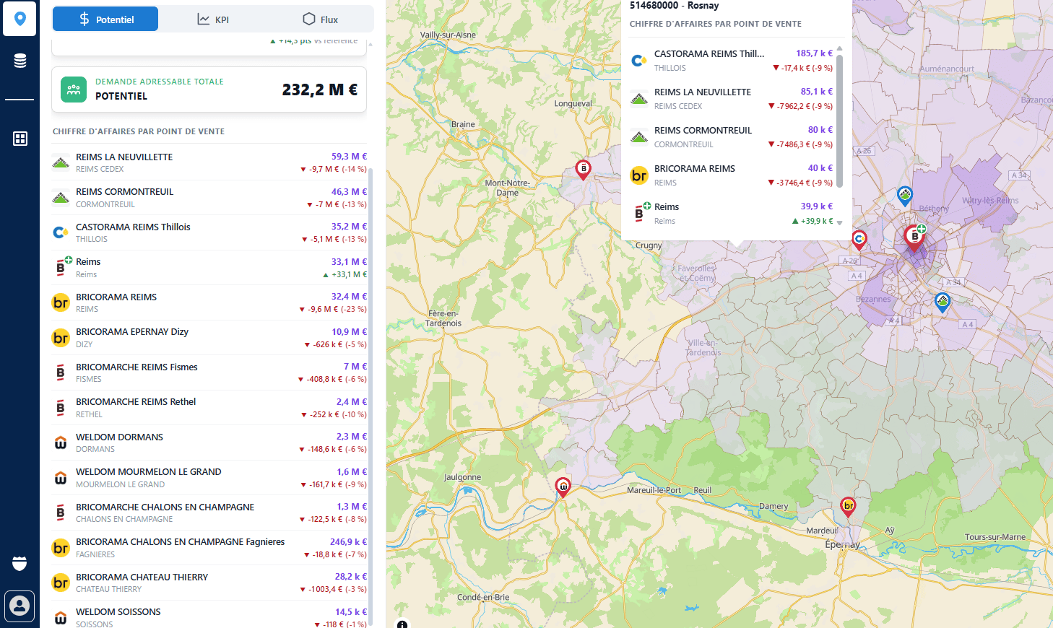Click the logo beside BRICOMARCHE CHALONS EN CHAMPAGNE
Screen dimensions: 1053x628
point(61,513)
